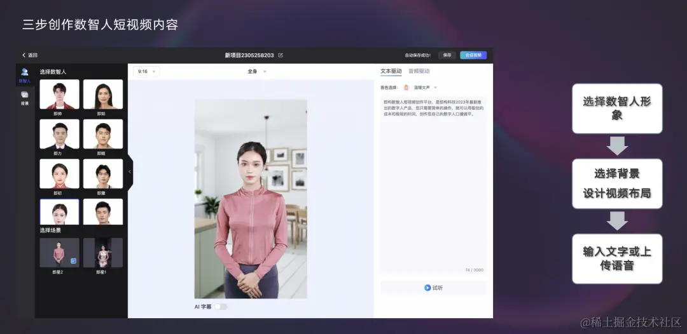Collapse the left panel with the arrow handle
This screenshot has height=334, width=687.
click(130, 172)
